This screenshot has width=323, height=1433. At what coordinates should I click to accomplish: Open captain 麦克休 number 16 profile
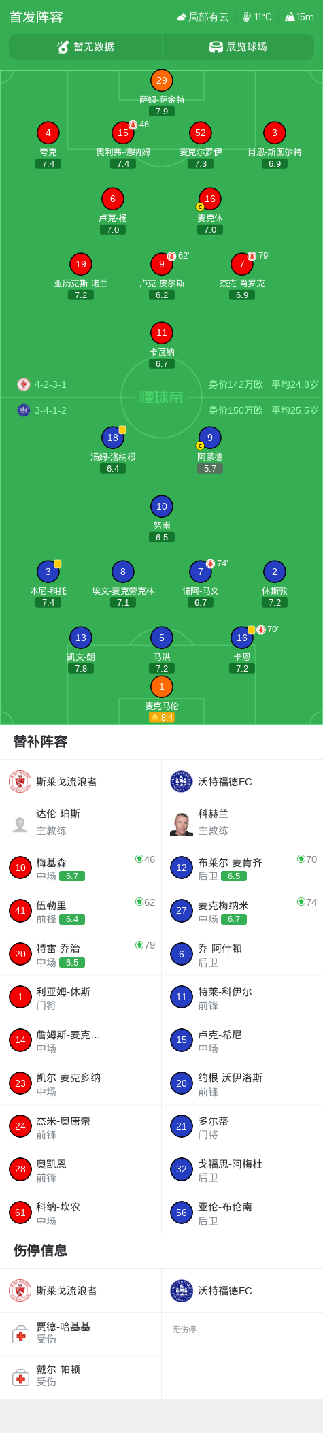[209, 199]
